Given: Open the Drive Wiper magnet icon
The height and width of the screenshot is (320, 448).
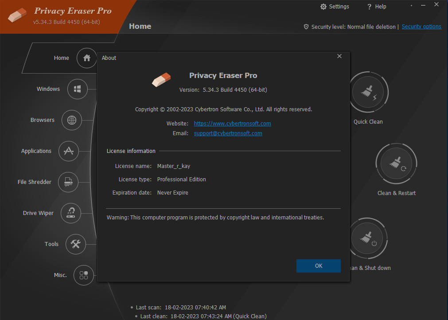Looking at the screenshot, I should 71,213.
